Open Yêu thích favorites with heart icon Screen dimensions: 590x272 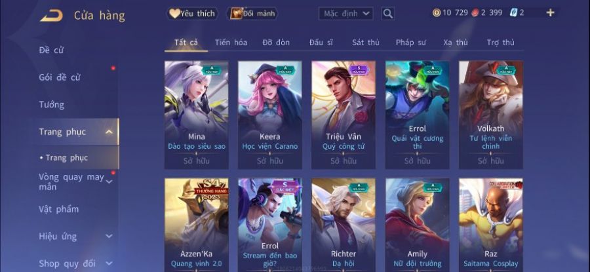(192, 14)
